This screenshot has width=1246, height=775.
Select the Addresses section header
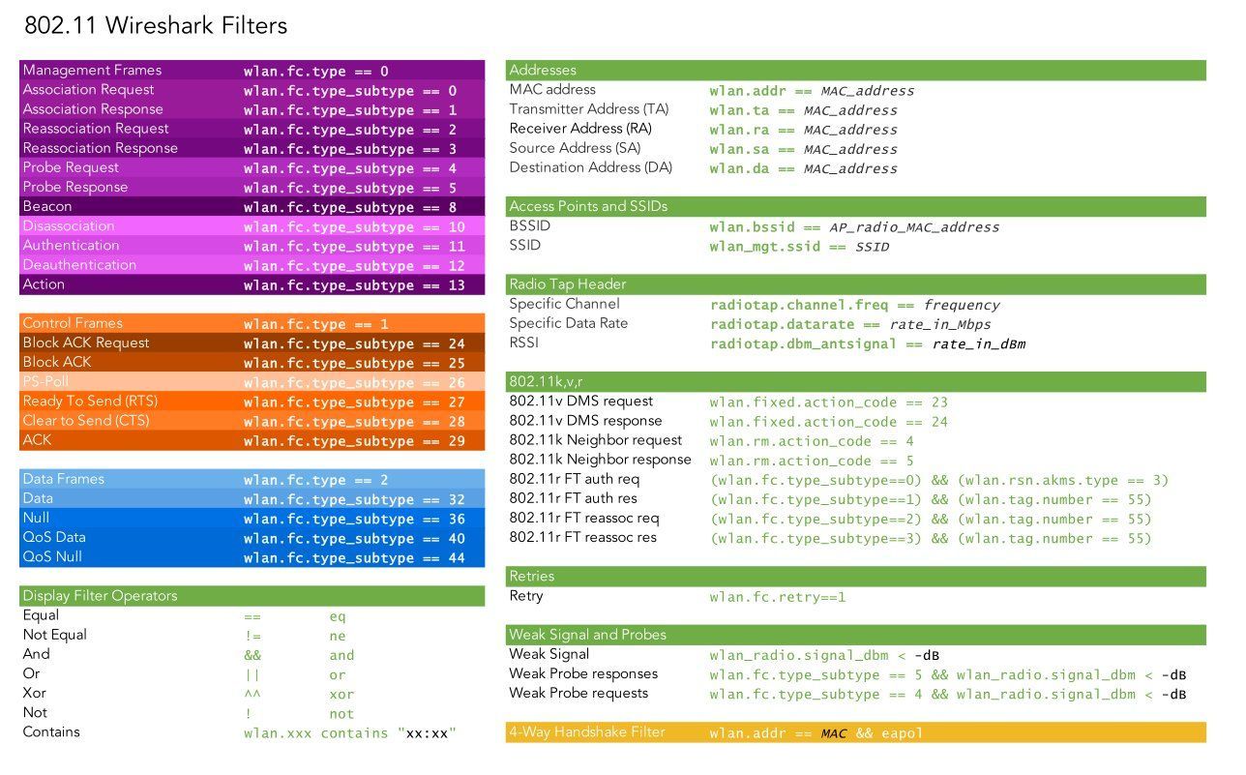[x=855, y=70]
